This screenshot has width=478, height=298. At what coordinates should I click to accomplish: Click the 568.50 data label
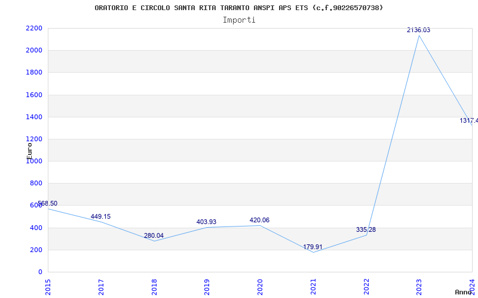pyautogui.click(x=47, y=203)
